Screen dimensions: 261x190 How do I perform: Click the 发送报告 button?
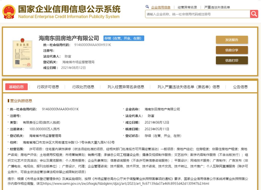click(232, 40)
